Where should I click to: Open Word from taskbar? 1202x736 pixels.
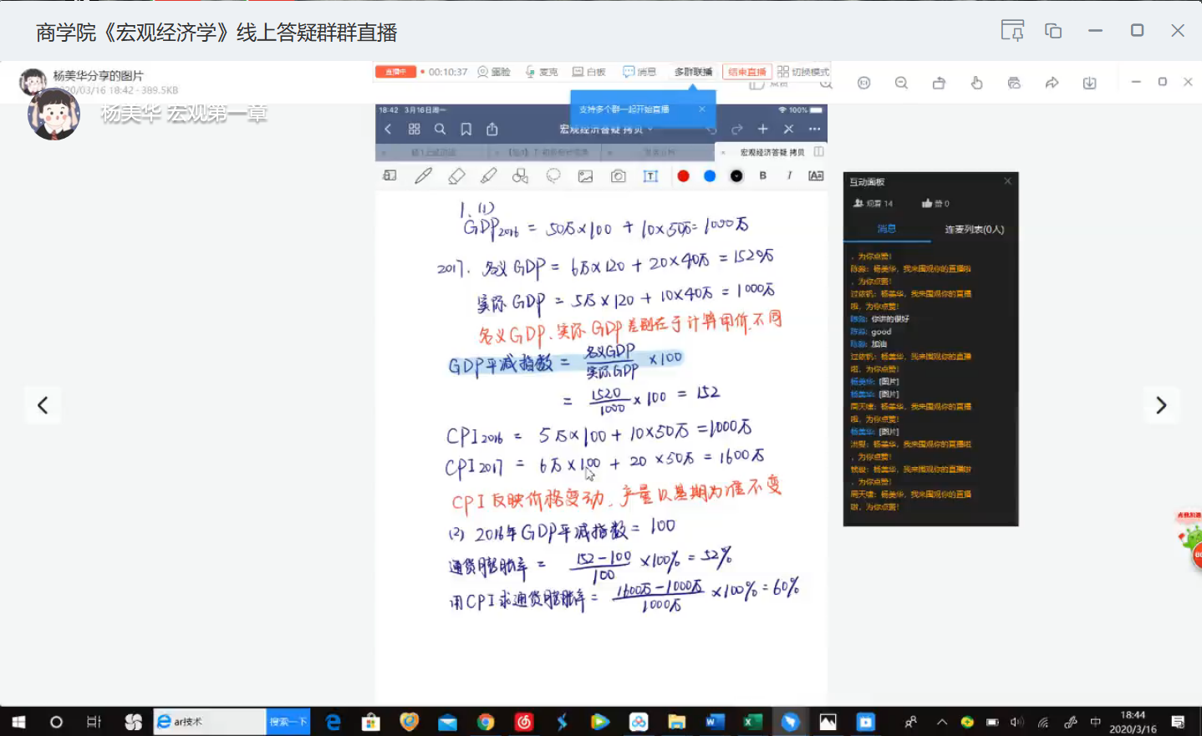pos(715,722)
